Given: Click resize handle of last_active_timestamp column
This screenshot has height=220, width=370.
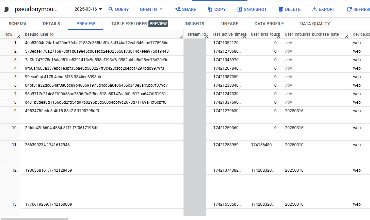Looking at the screenshot, I should tap(244, 37).
